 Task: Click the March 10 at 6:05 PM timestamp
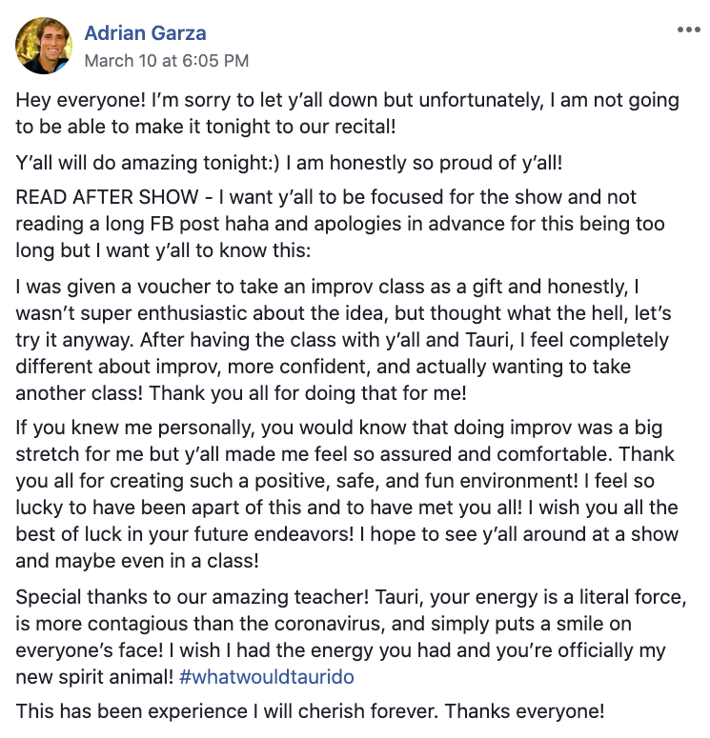coord(167,61)
